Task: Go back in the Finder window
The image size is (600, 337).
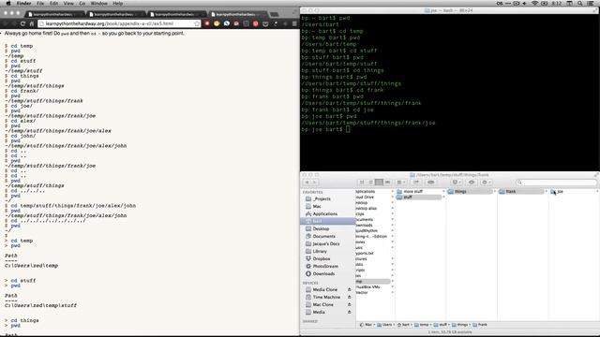Action: [x=307, y=183]
